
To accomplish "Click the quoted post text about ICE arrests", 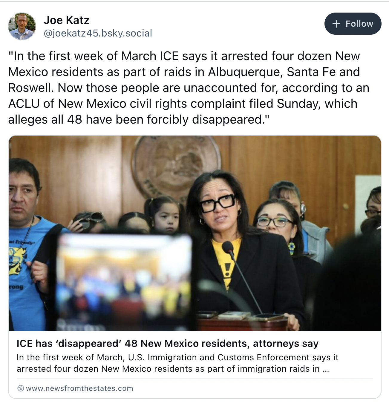I will 189,88.
